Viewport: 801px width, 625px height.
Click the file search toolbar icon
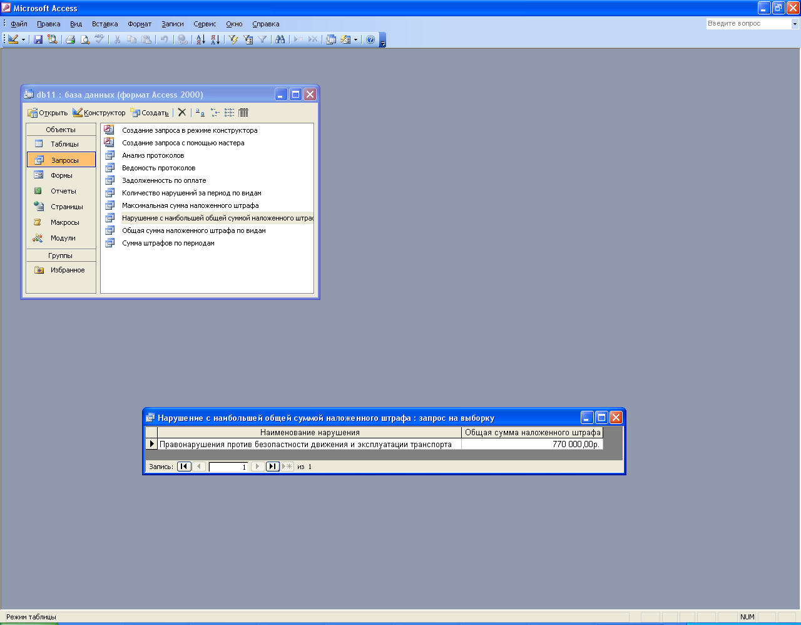[x=53, y=39]
